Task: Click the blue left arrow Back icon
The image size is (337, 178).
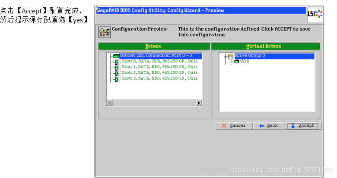Action: [x=261, y=126]
